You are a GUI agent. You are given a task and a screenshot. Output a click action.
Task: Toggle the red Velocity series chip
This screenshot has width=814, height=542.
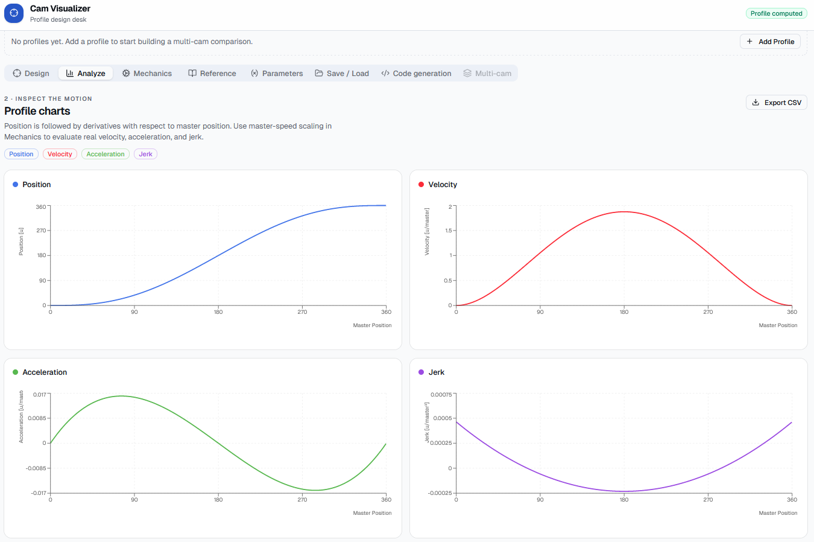pyautogui.click(x=60, y=154)
